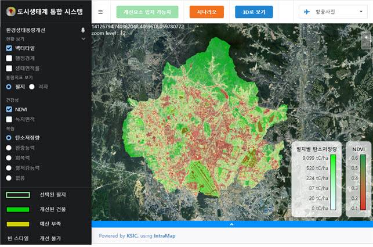This screenshot has height=247, width=373.
Task: Uncheck the 벡터타일 checkbox
Action: 9,48
